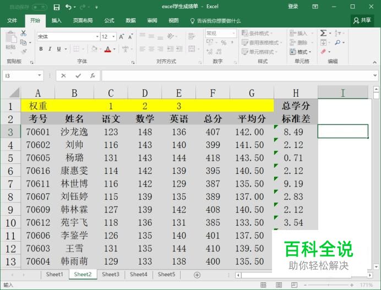Click the Increase Font Size icon
381x290 pixels.
[x=121, y=37]
